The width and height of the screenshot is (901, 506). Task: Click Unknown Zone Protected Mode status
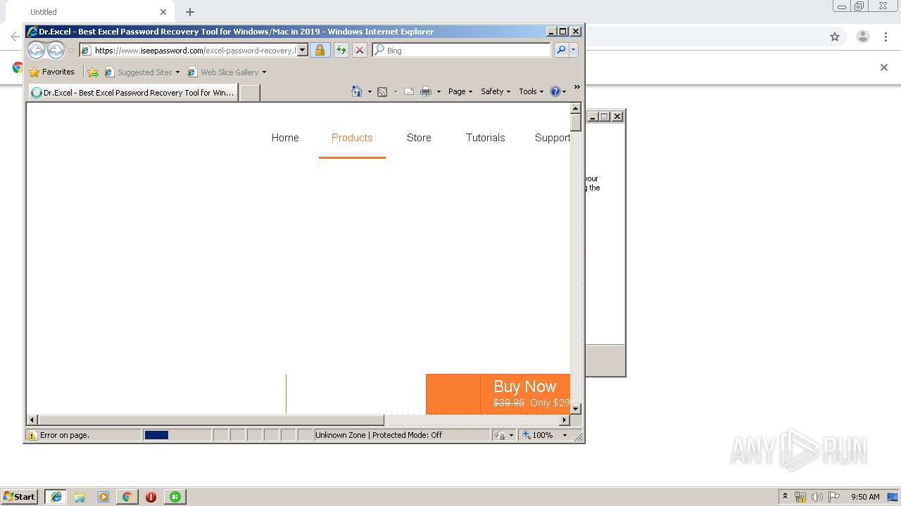click(379, 435)
